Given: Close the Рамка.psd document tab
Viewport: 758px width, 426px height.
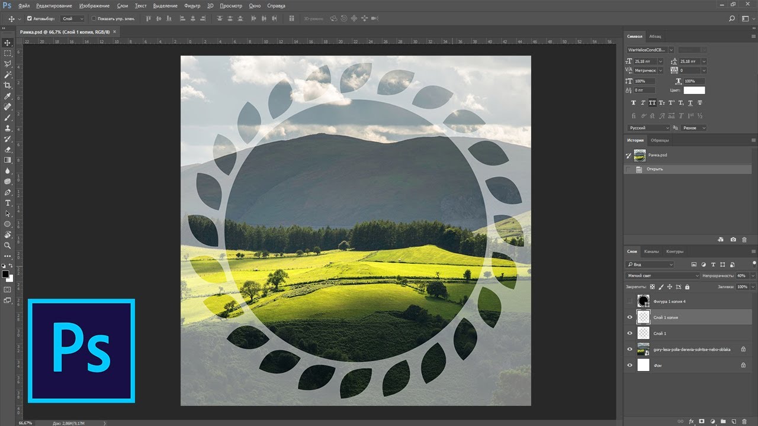Looking at the screenshot, I should (114, 31).
